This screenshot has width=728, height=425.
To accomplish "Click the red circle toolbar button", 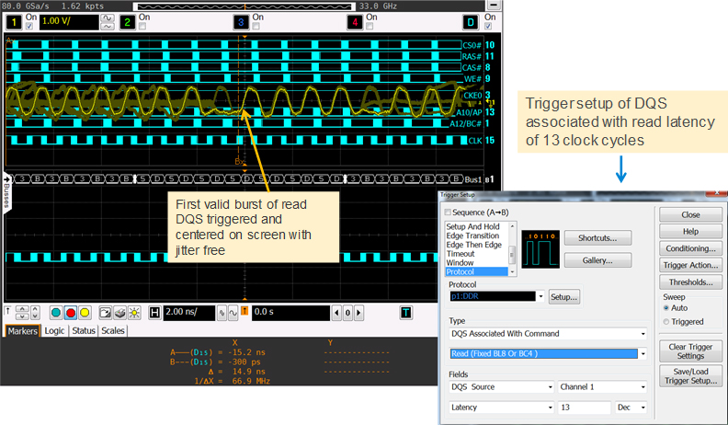I will [69, 313].
